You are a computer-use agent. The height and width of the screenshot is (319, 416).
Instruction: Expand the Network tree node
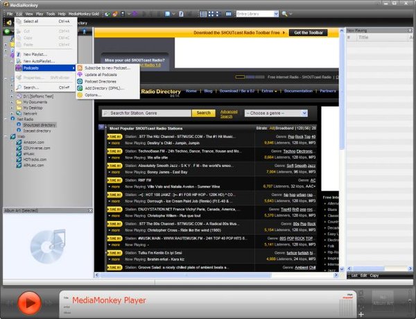(x=12, y=113)
